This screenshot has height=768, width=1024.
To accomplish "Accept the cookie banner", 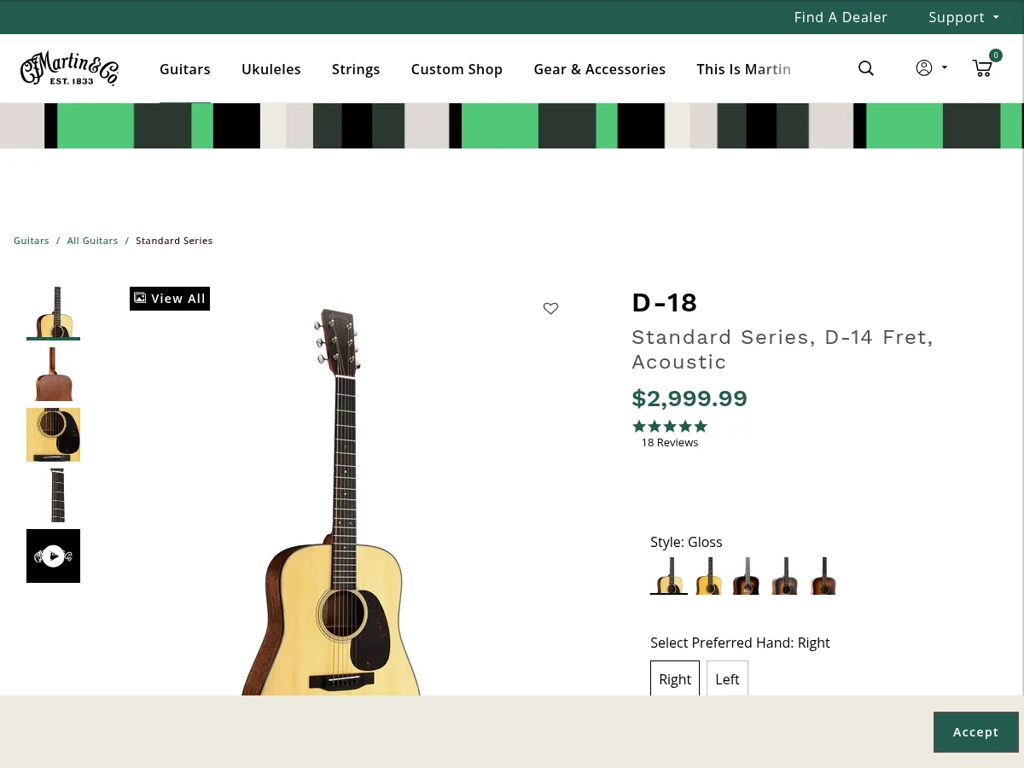I will [975, 732].
